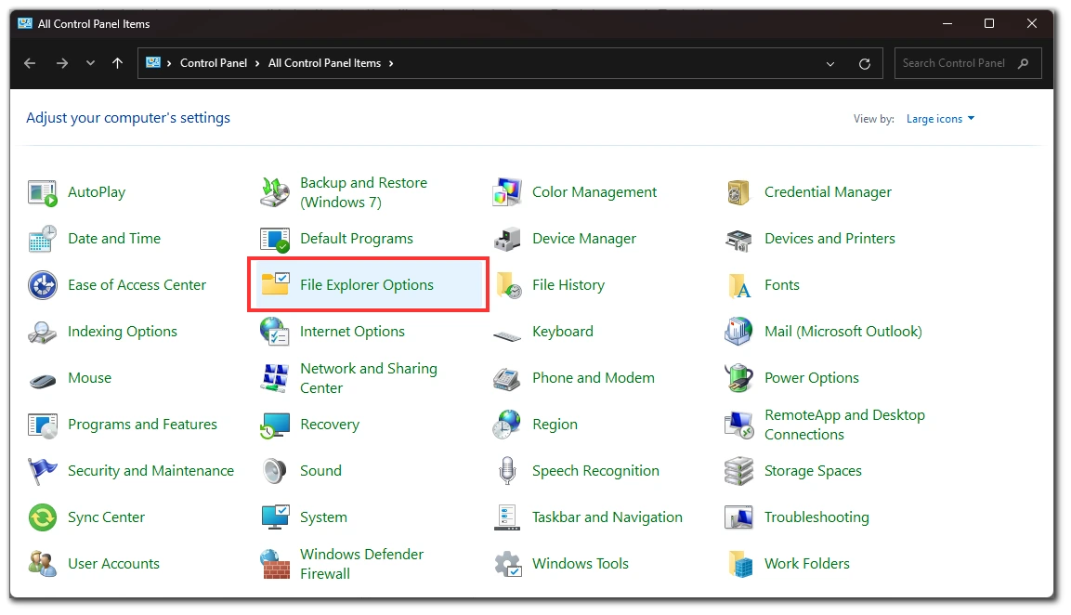This screenshot has height=615, width=1071.
Task: Expand chevron after 'Control Panel' breadcrumb
Action: 257,63
